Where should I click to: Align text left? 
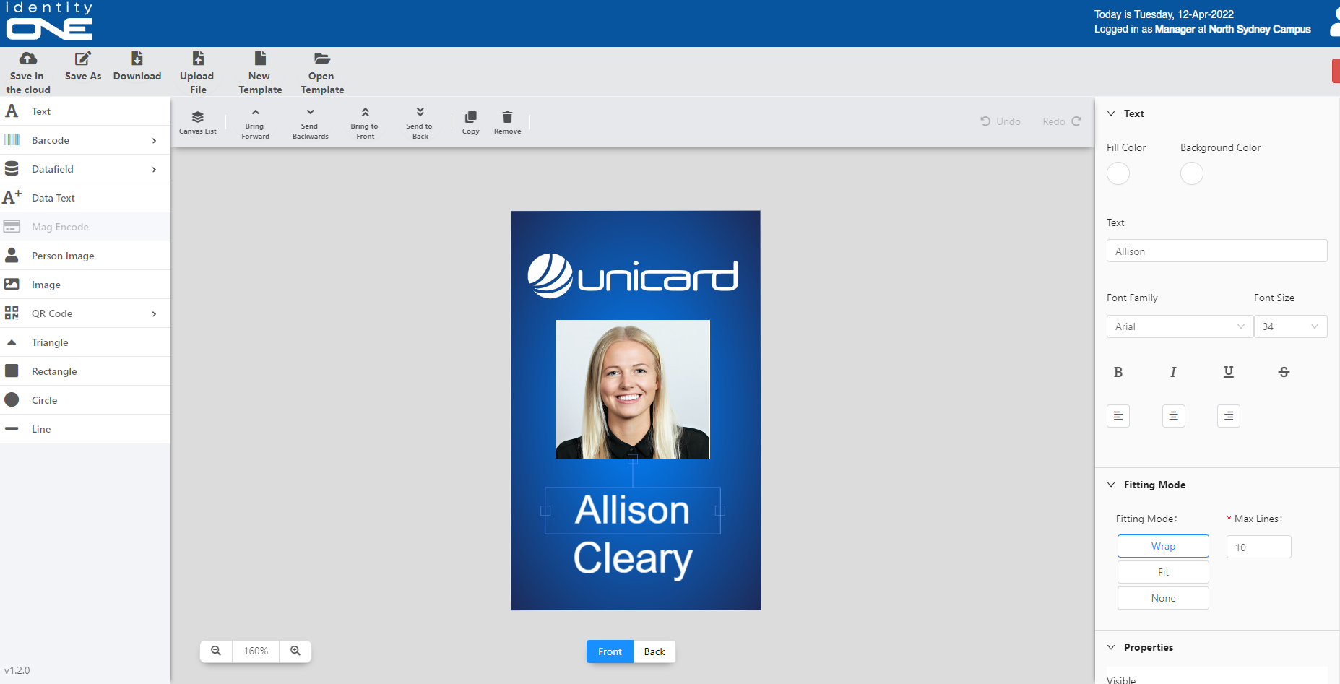pos(1118,416)
